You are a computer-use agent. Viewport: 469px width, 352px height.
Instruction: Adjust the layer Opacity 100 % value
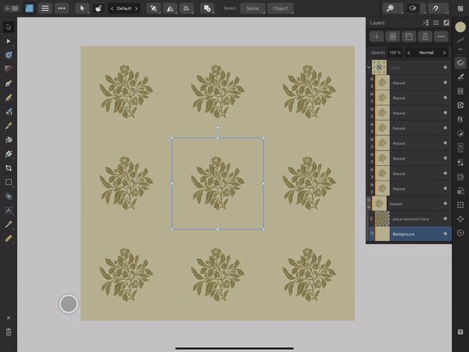click(x=395, y=52)
